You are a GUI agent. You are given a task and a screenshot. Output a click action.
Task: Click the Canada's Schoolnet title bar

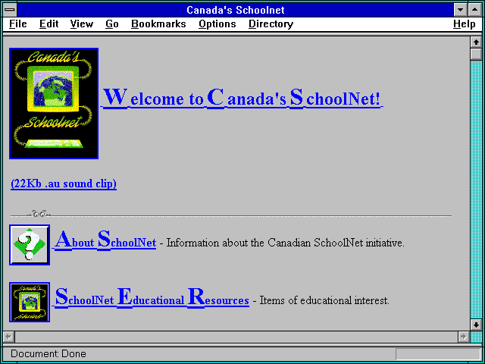tap(236, 10)
